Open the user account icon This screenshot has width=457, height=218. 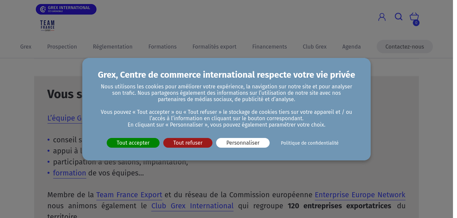pos(382,17)
